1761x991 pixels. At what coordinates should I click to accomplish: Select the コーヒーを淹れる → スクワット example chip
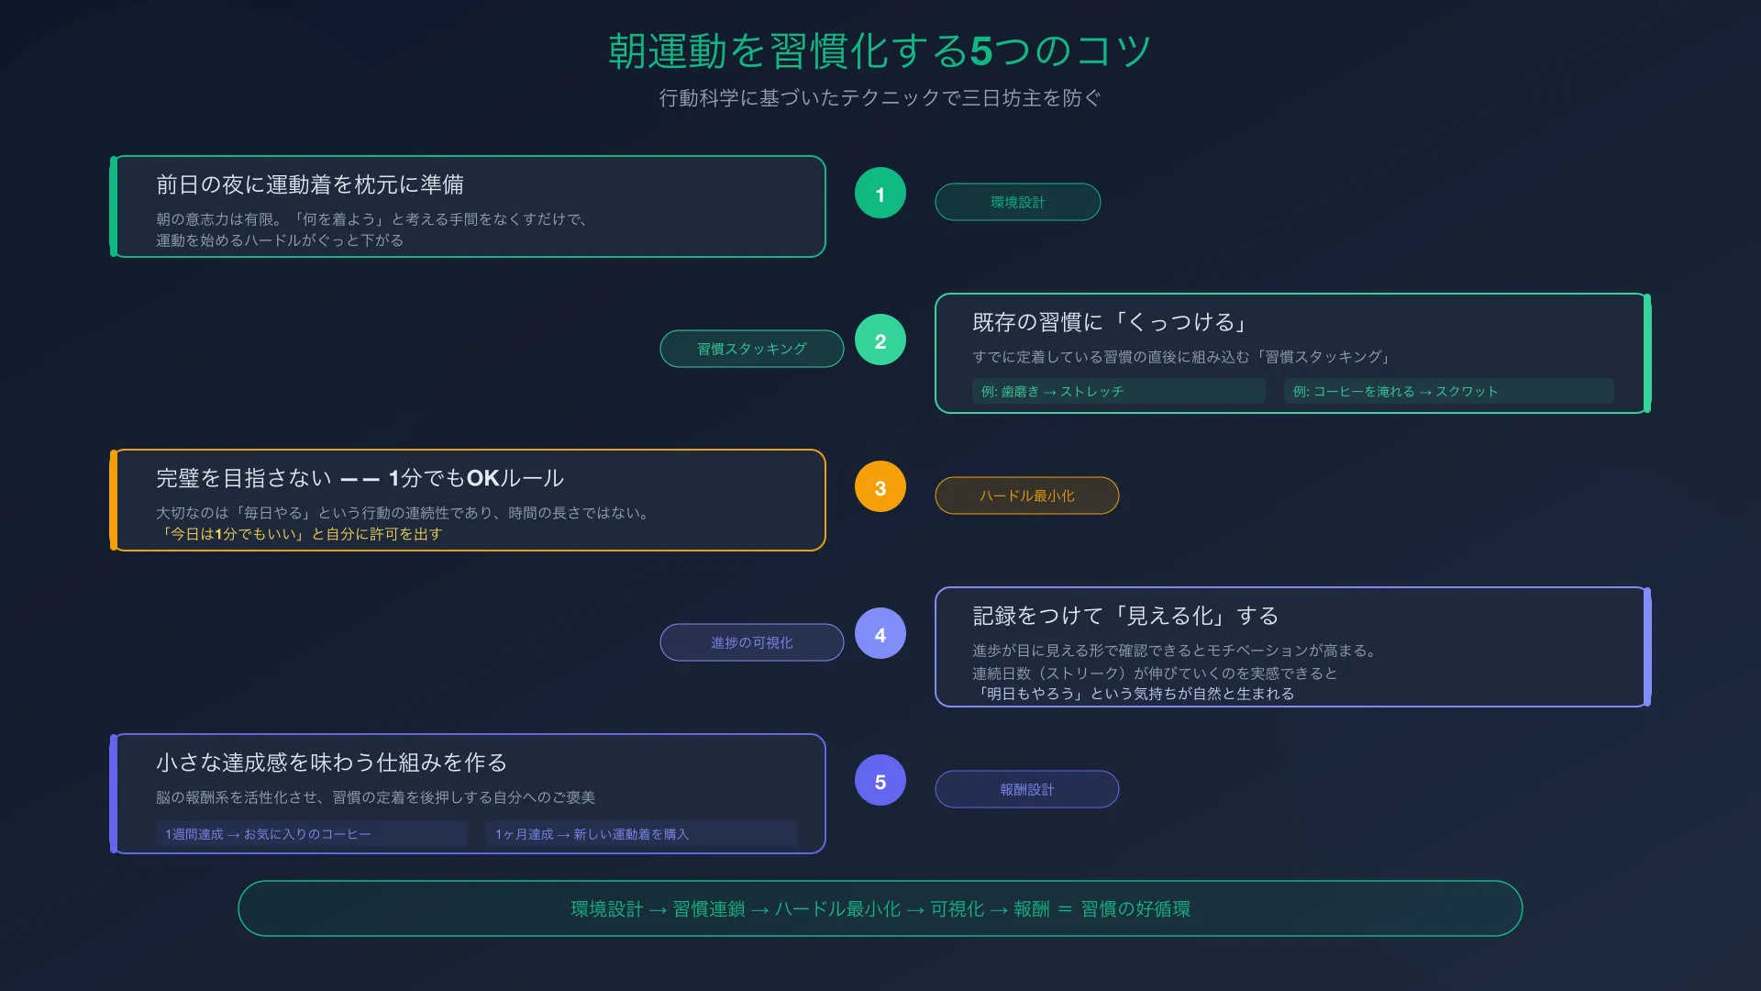coord(1448,391)
